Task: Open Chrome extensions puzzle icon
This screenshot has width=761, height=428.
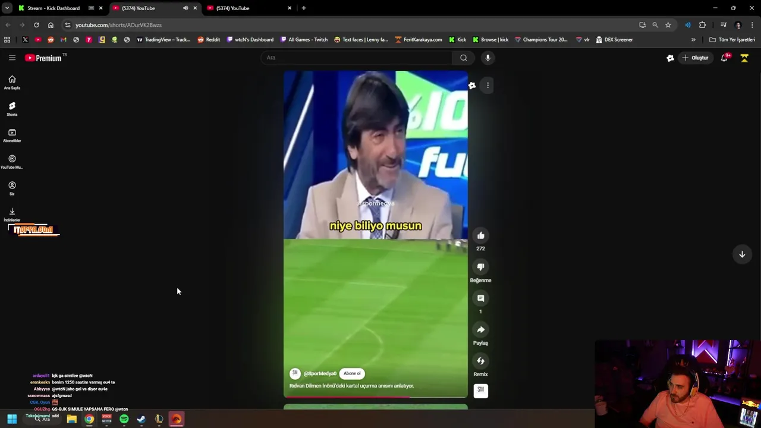Action: coord(702,25)
